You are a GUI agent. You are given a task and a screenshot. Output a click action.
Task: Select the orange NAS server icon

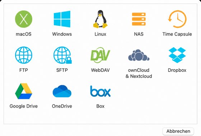tap(139, 19)
